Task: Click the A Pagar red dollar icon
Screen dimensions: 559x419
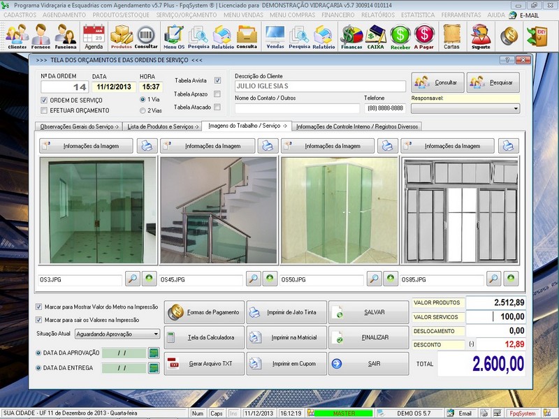Action: 423,36
